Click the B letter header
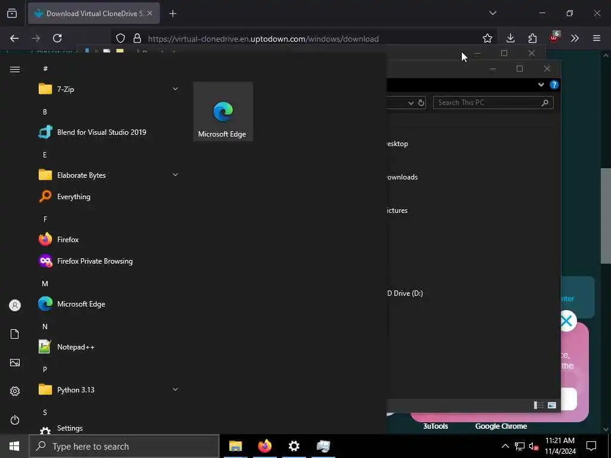 45,112
